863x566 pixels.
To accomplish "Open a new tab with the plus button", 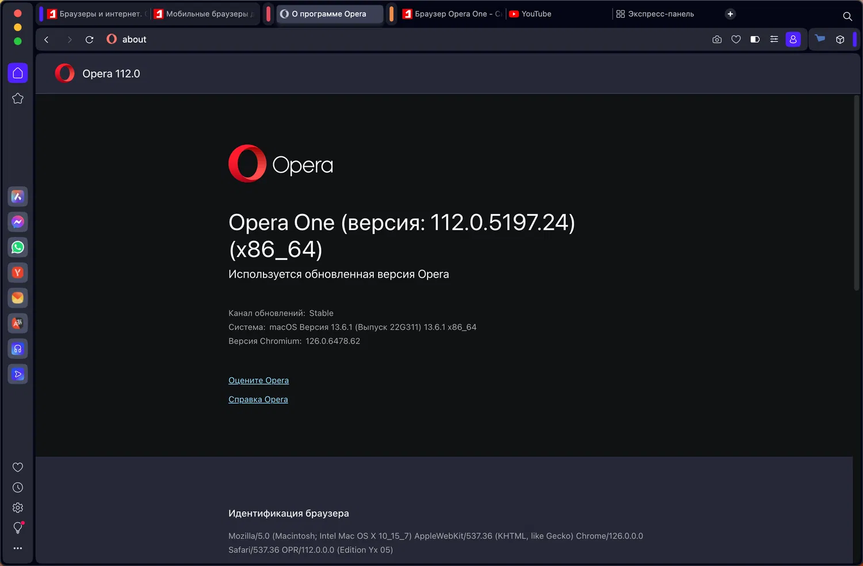I will (730, 14).
